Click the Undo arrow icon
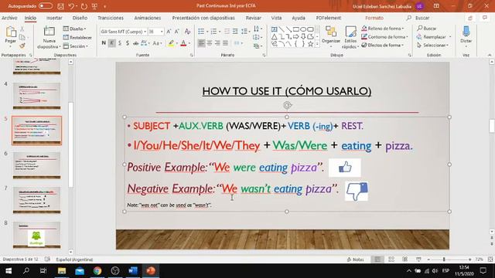495x278 pixels. tap(72, 6)
